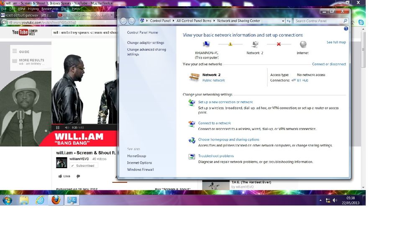Click the Troubleshoot problems icon

(x=192, y=157)
